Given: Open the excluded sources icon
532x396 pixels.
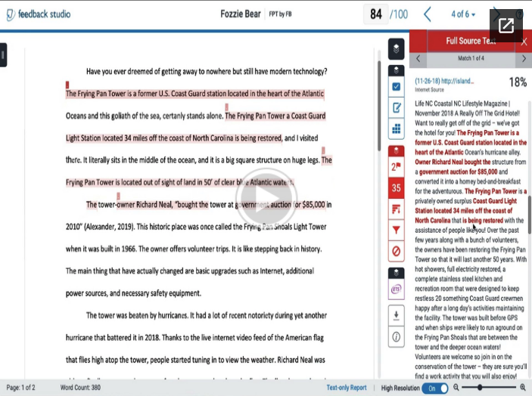Looking at the screenshot, I should pyautogui.click(x=396, y=252).
